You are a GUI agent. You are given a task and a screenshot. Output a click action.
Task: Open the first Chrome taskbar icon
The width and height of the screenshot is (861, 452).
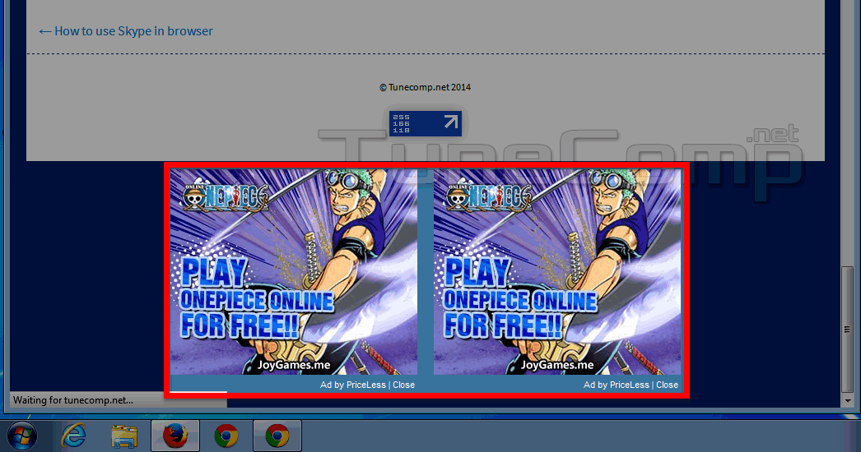[226, 436]
